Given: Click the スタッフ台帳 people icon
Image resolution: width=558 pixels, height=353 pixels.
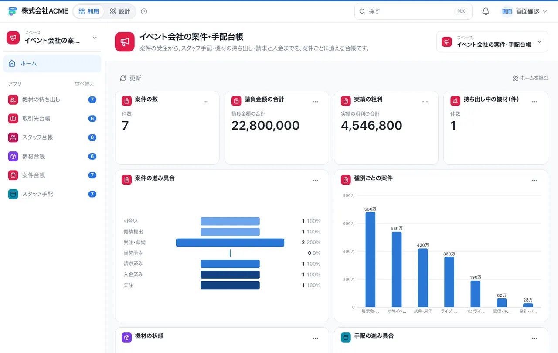Looking at the screenshot, I should pos(13,137).
